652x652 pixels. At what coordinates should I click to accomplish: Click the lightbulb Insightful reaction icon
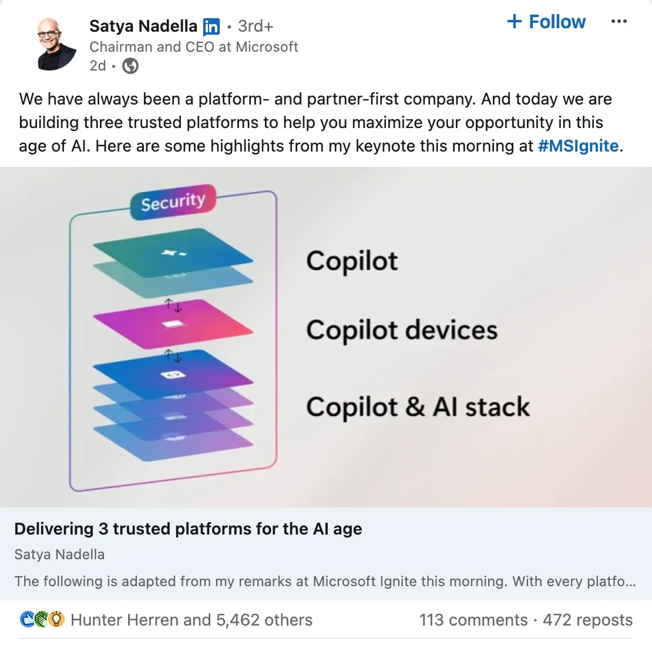pos(56,619)
